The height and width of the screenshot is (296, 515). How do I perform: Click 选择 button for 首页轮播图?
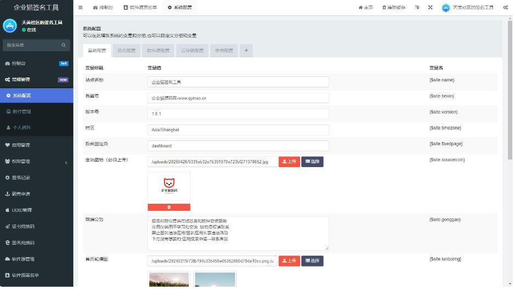[312, 261]
